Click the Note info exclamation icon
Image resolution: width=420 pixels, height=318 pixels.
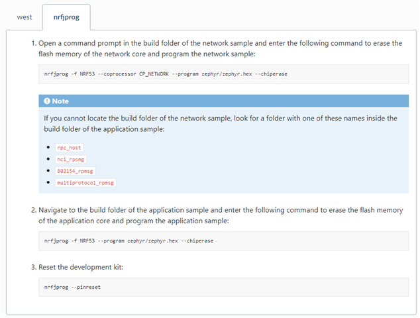pos(47,101)
